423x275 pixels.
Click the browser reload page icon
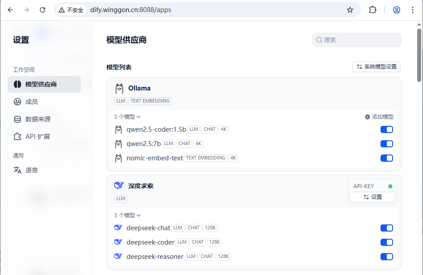[x=42, y=10]
